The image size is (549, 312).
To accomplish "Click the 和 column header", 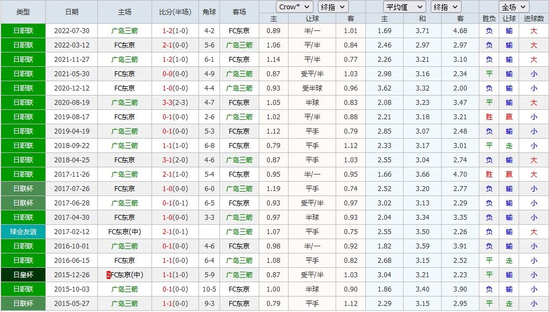I will click(422, 19).
